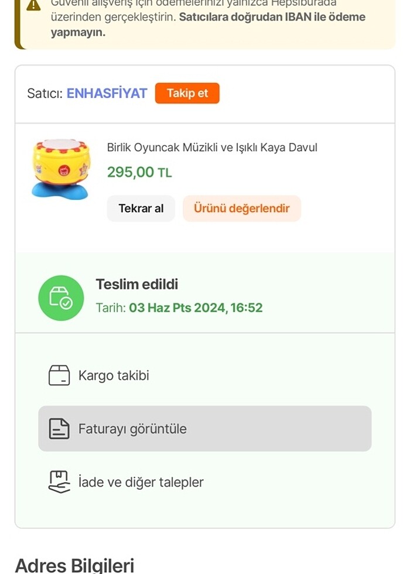This screenshot has width=410, height=574.
Task: Open the Ürünü değerlendir review option
Action: tap(241, 208)
